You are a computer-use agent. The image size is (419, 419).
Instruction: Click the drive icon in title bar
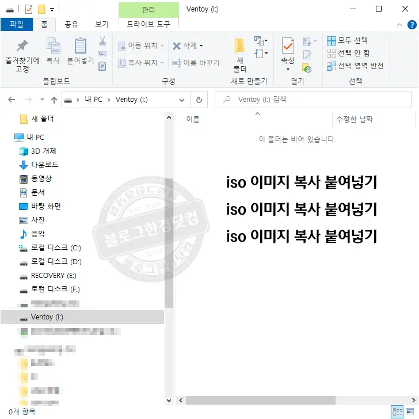(x=10, y=10)
